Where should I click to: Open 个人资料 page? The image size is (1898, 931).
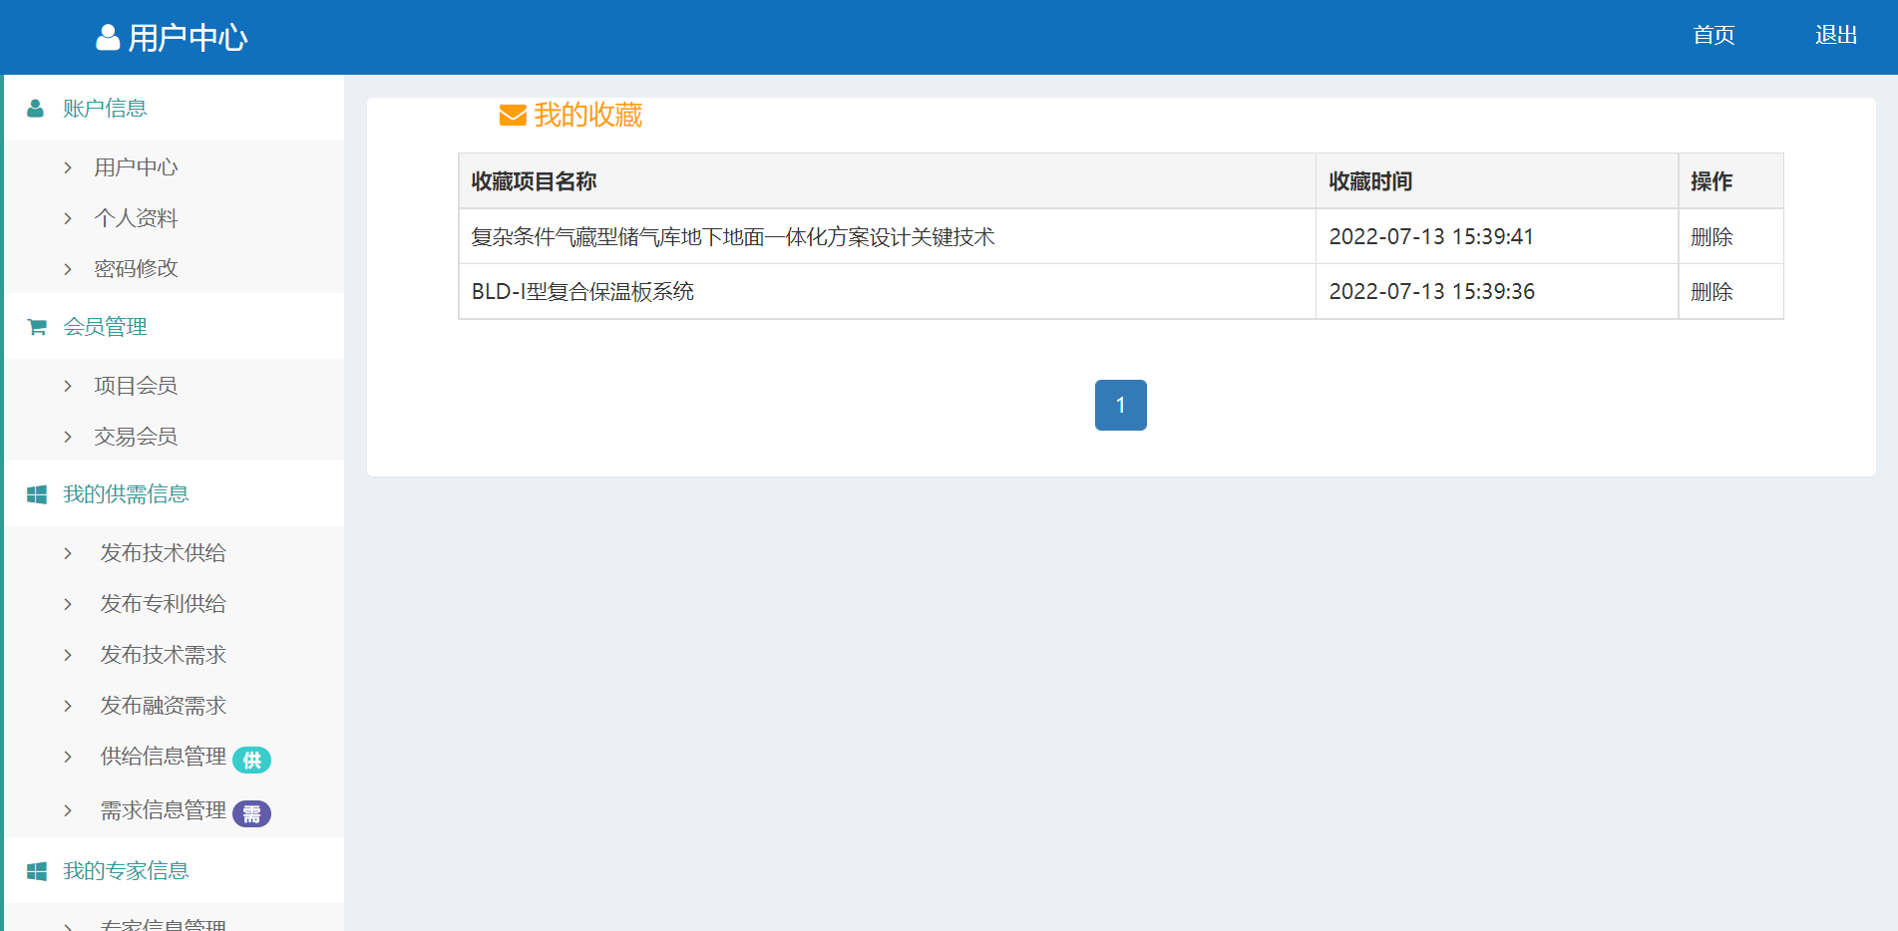[136, 218]
